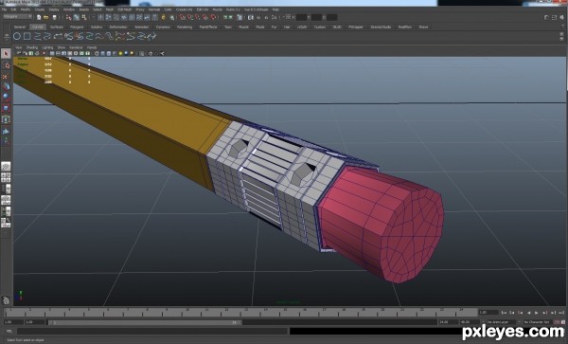The image size is (568, 344).
Task: Activate the Soft Modification tool
Action: [x=6, y=131]
